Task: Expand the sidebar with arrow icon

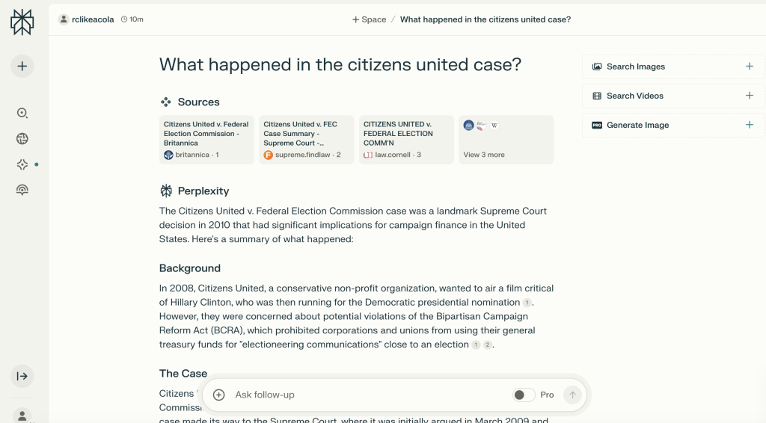Action: 22,376
